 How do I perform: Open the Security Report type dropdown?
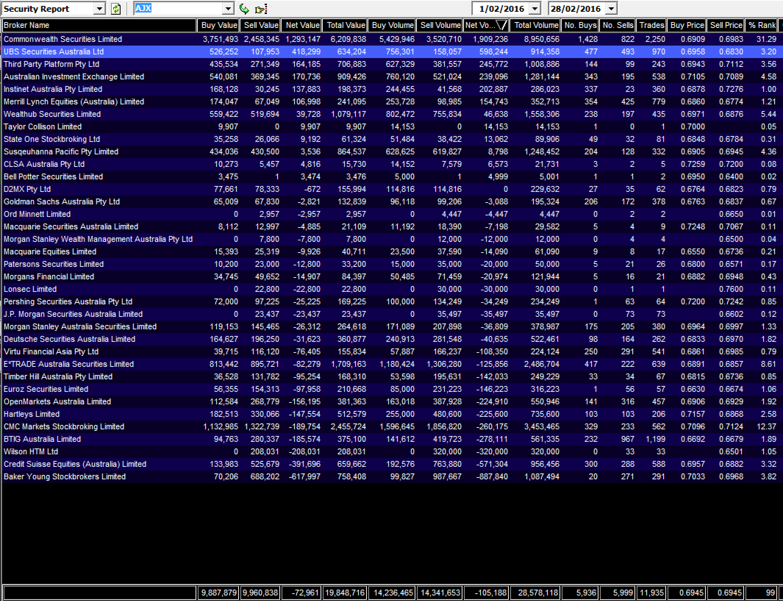pos(99,8)
